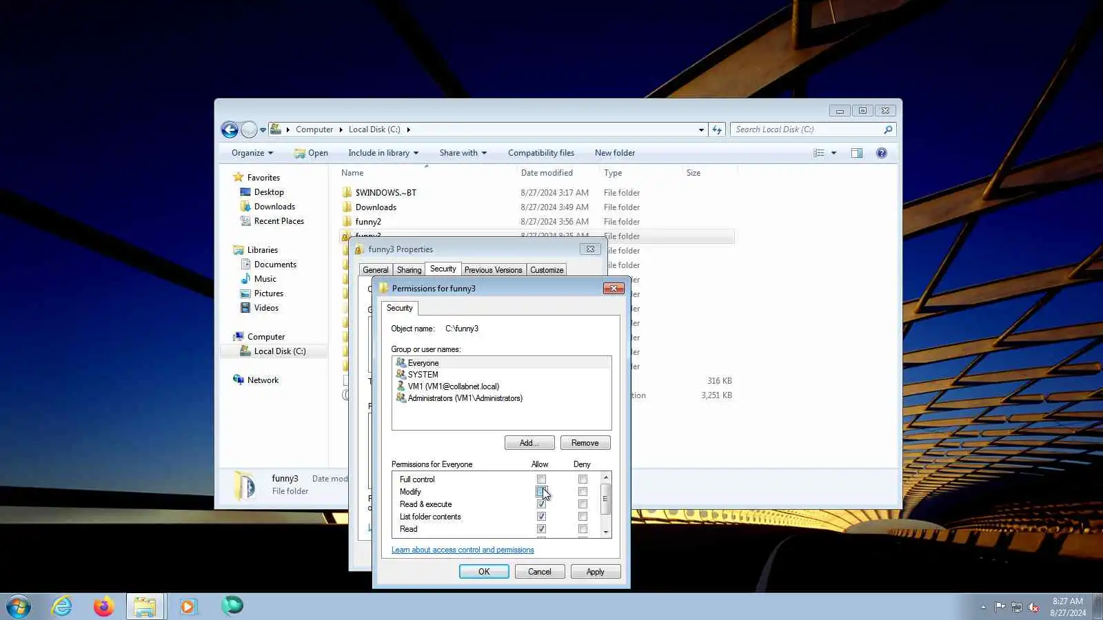Screen dimensions: 1103x620
Task: Change the view using the view icon
Action: tap(818, 153)
